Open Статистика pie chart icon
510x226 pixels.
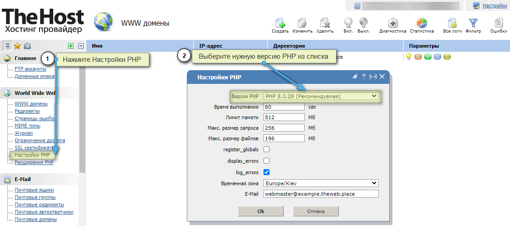[x=422, y=23]
